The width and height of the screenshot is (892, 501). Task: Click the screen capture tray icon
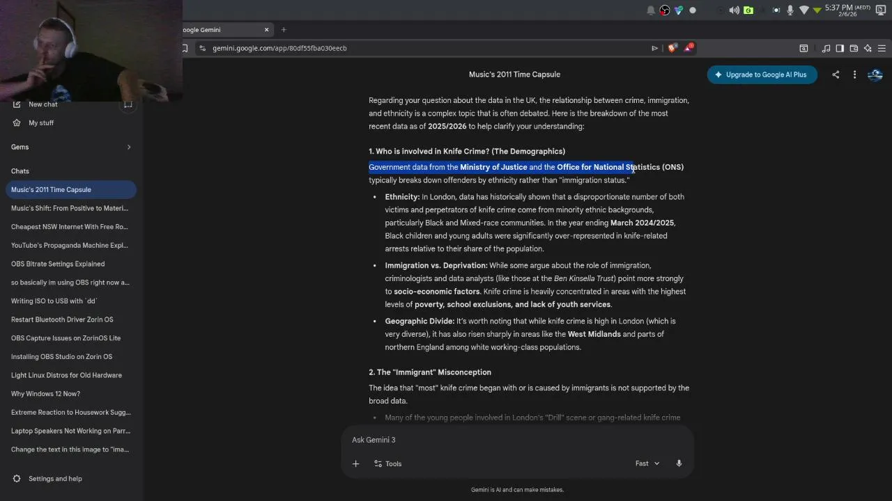[x=776, y=10]
